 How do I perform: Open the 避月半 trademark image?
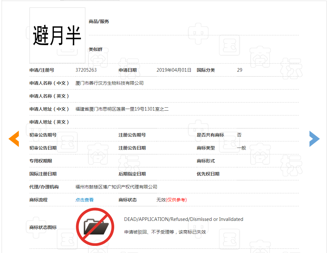tap(57, 35)
